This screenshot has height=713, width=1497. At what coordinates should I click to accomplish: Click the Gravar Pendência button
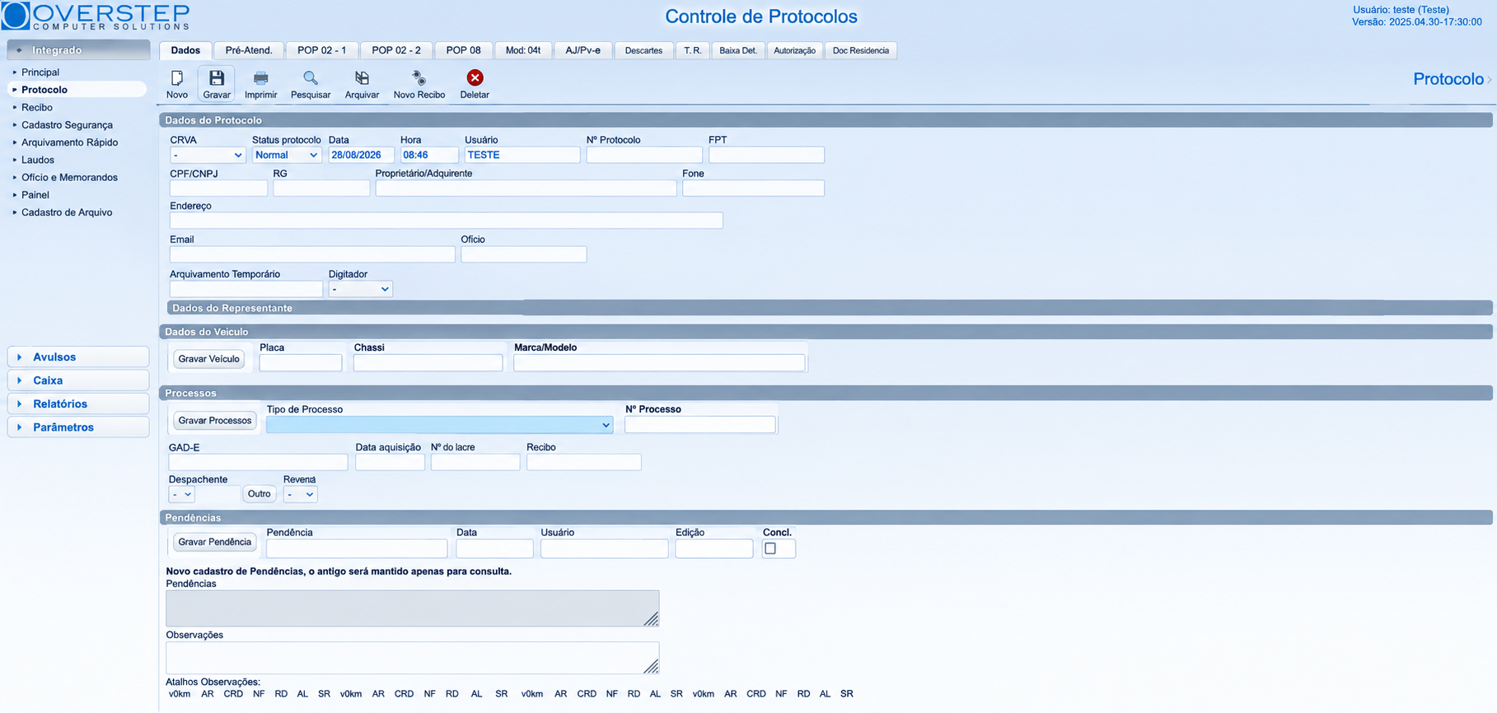pyautogui.click(x=215, y=542)
